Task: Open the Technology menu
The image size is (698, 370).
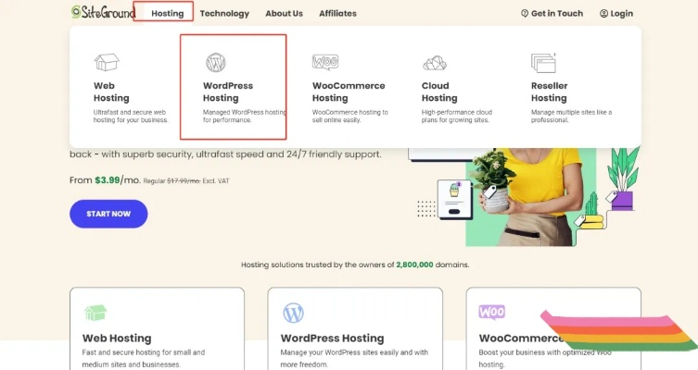Action: click(224, 13)
